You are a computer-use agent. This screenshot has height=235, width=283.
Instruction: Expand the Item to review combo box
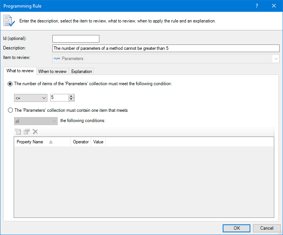point(276,59)
